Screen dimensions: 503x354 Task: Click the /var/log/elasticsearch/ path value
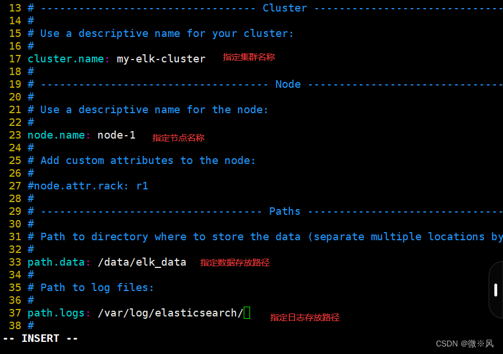pyautogui.click(x=170, y=313)
